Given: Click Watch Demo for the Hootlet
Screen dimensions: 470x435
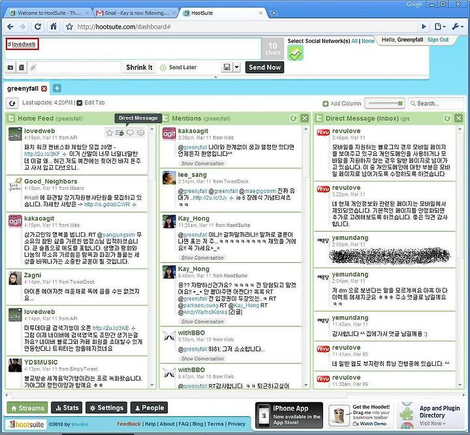Looking at the screenshot, I should point(370,424).
